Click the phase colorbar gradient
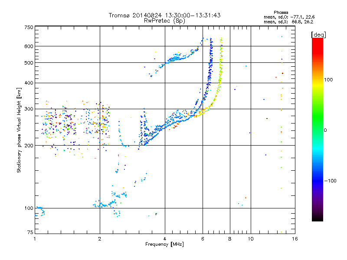The width and height of the screenshot is (347, 260). (x=318, y=130)
